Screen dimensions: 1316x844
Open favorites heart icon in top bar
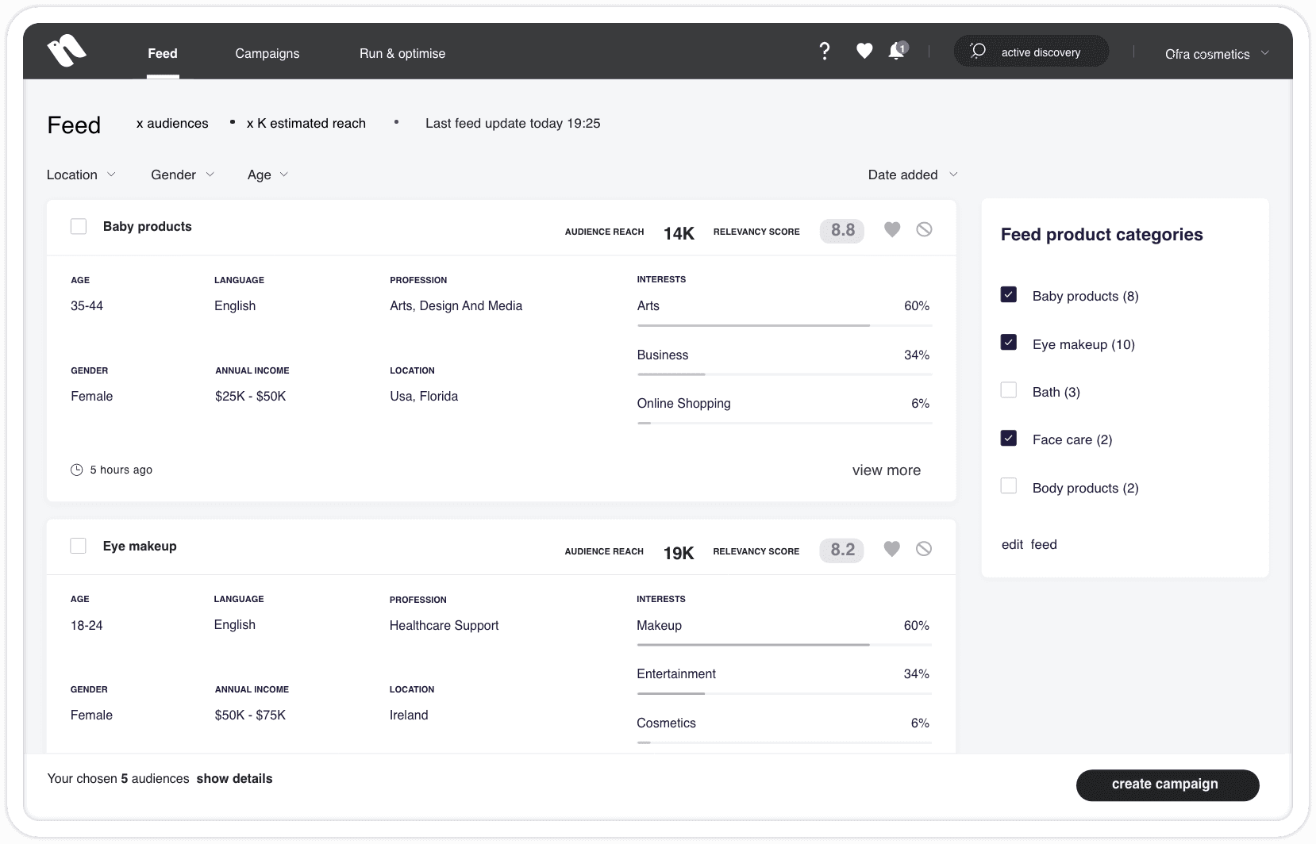[864, 52]
